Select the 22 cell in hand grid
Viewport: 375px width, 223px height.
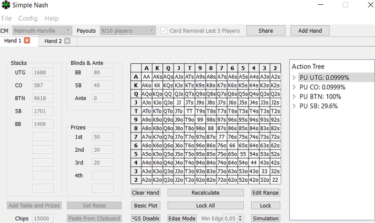275,180
